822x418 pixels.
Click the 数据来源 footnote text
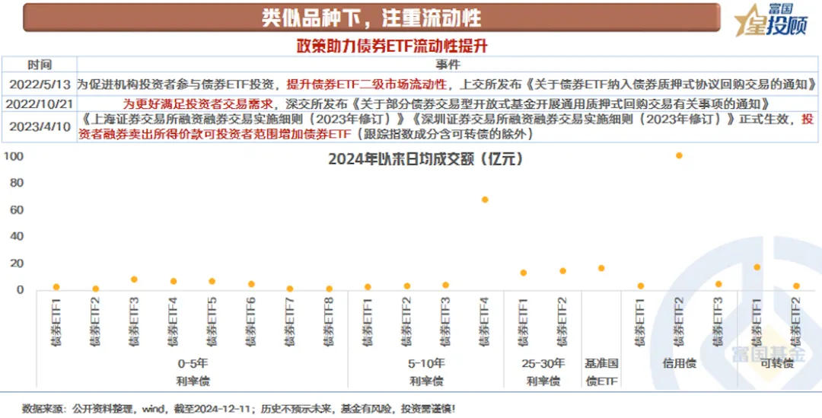(238, 409)
